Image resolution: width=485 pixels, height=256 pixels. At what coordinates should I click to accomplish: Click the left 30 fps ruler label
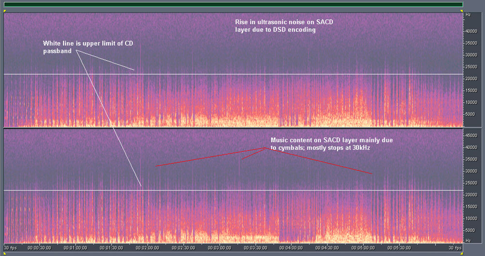pyautogui.click(x=10, y=248)
